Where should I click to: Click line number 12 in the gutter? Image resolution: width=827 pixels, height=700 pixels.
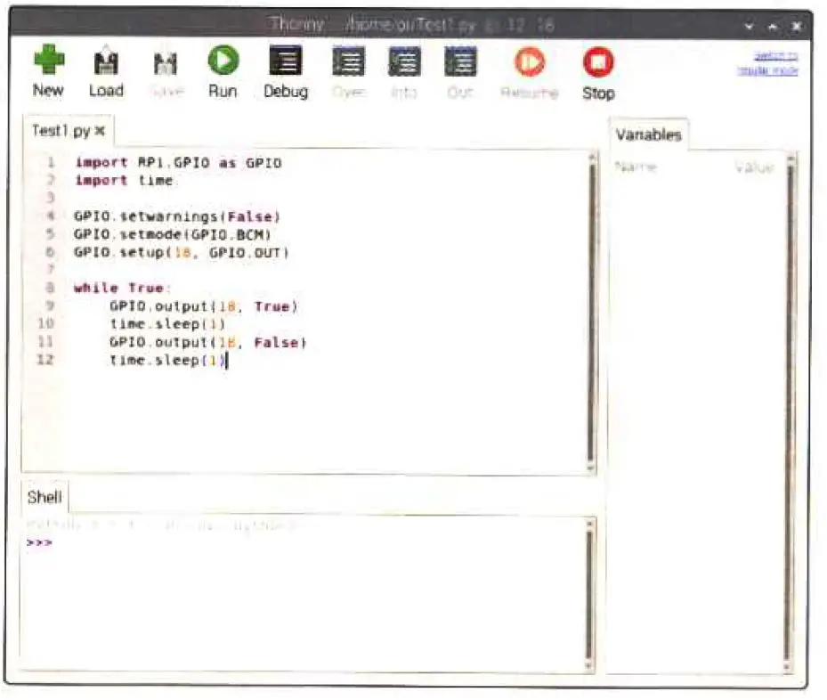45,360
